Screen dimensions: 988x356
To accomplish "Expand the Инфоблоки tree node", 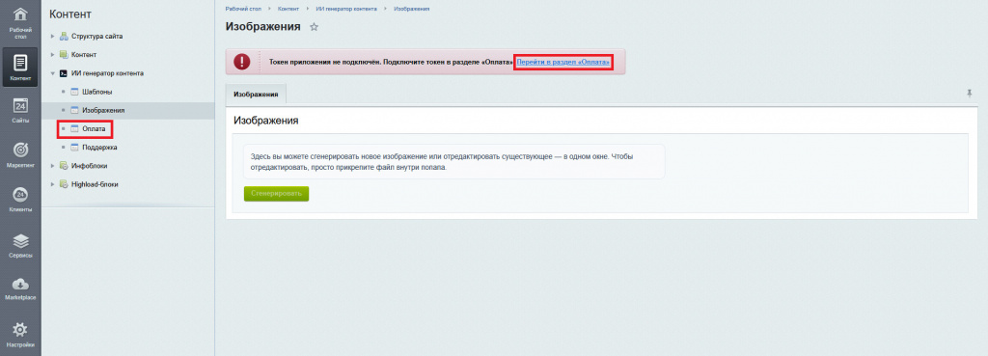I will coord(53,166).
